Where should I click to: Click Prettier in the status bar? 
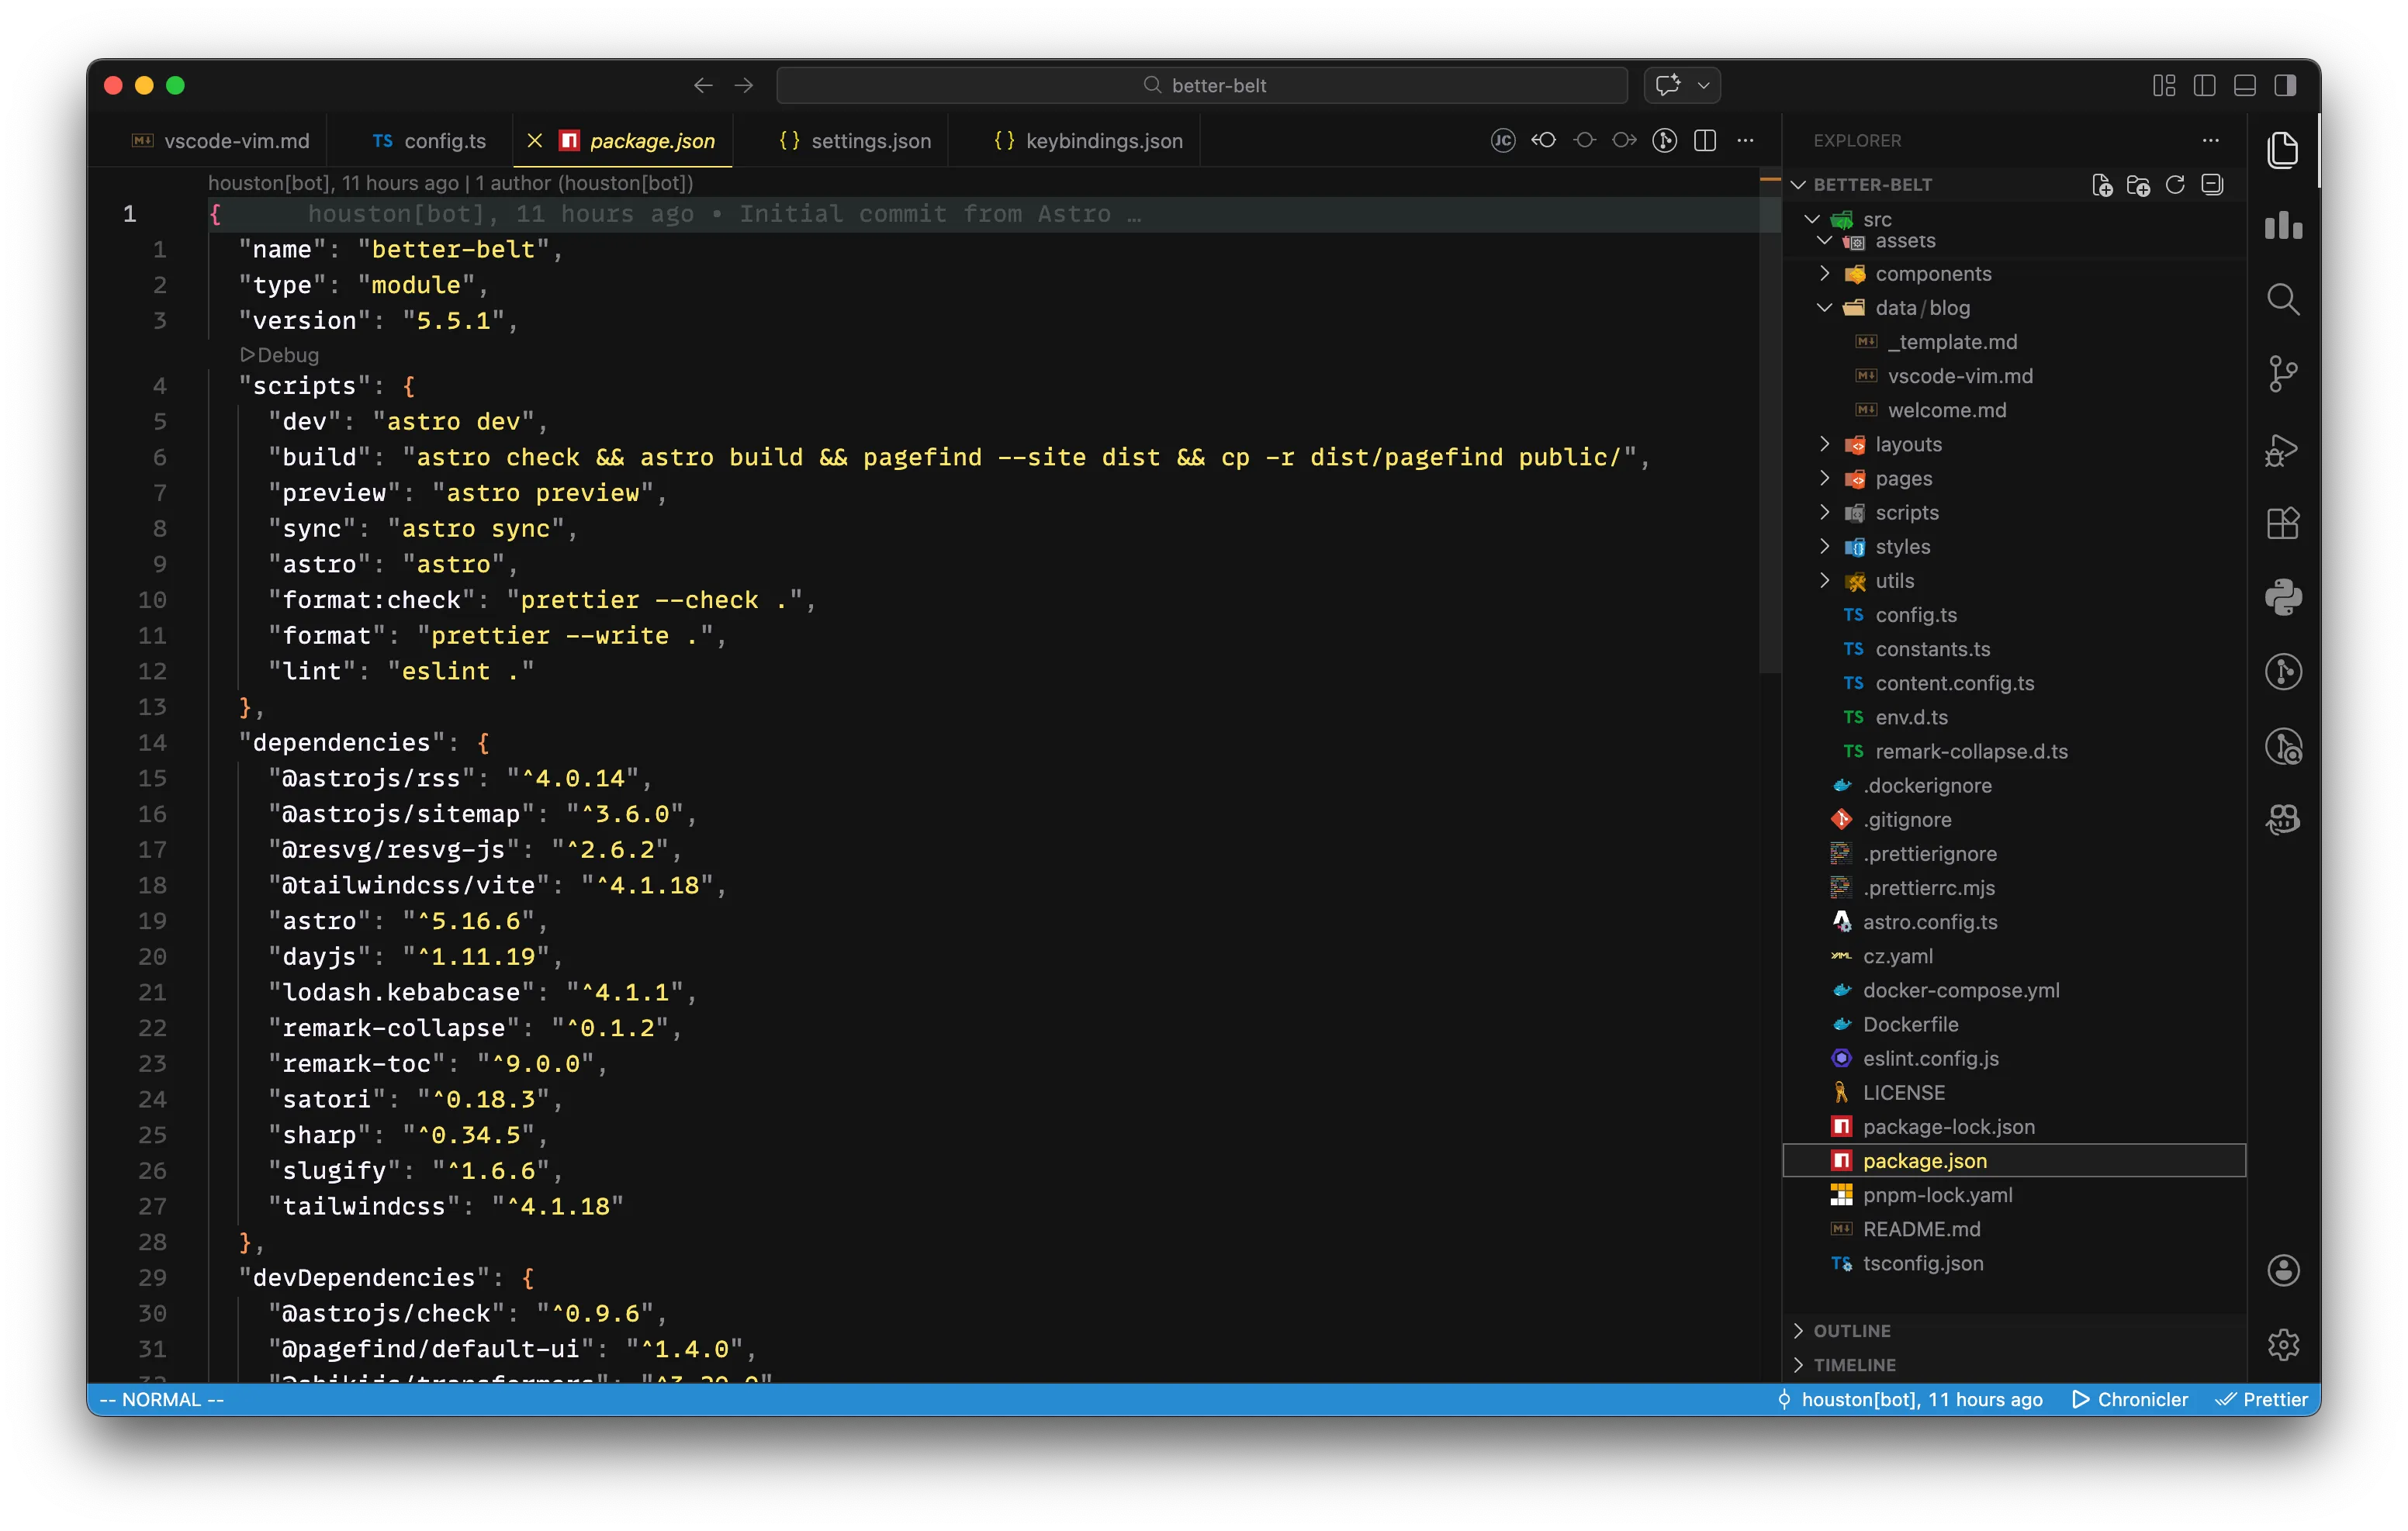pos(2262,1399)
